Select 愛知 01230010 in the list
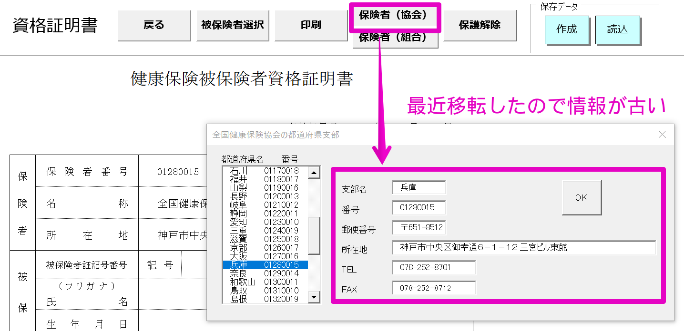The image size is (684, 331). pyautogui.click(x=265, y=222)
